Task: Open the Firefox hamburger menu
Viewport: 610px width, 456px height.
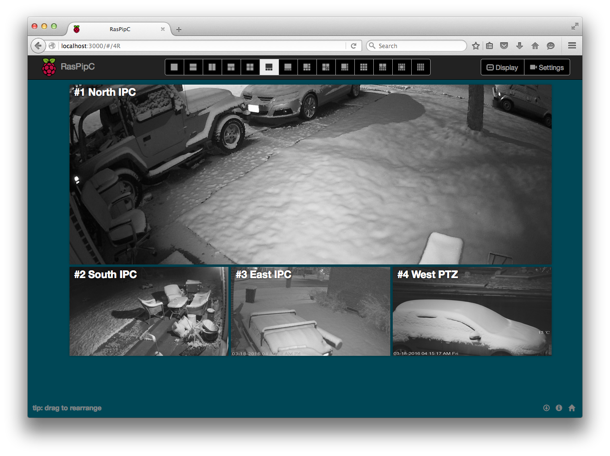Action: click(x=572, y=46)
